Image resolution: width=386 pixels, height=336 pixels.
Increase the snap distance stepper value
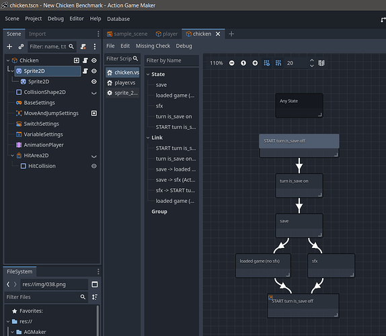(311, 60)
